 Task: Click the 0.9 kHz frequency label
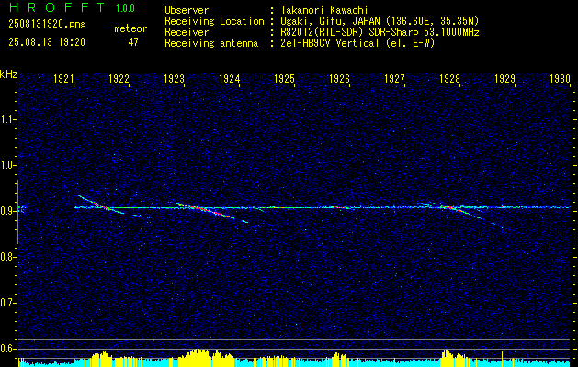[8, 211]
